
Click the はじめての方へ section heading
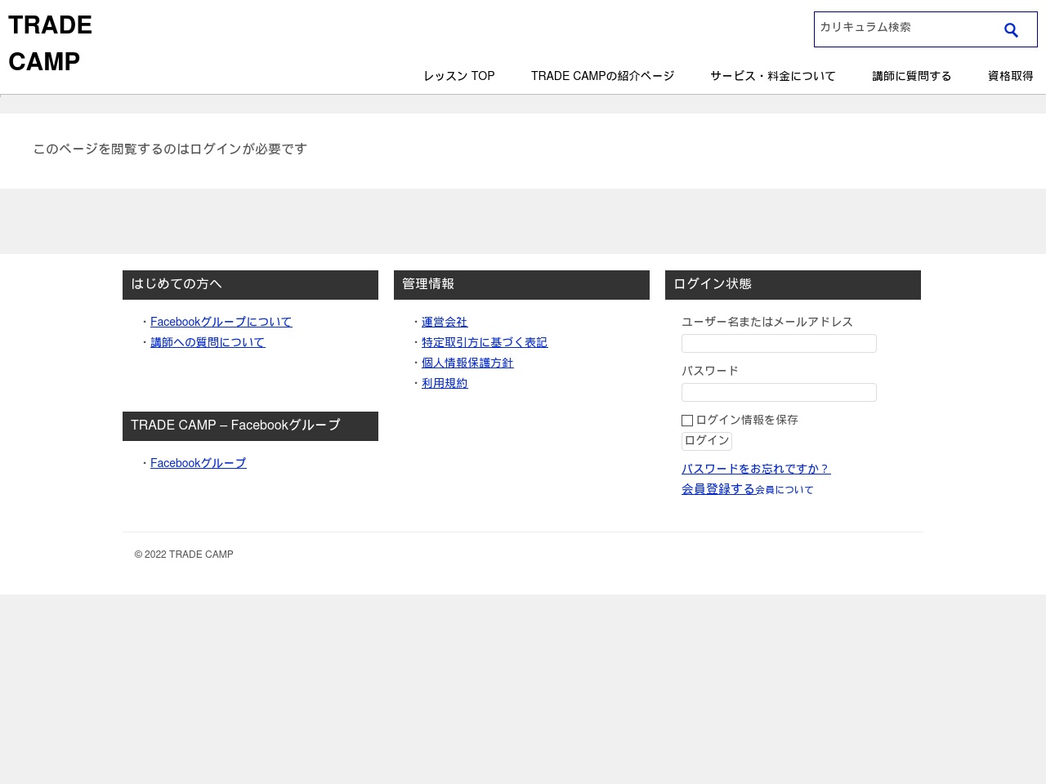[250, 285]
